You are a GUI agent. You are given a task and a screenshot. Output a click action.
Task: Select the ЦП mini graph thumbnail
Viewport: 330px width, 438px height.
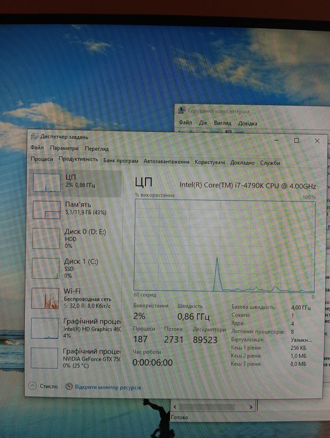coord(47,182)
